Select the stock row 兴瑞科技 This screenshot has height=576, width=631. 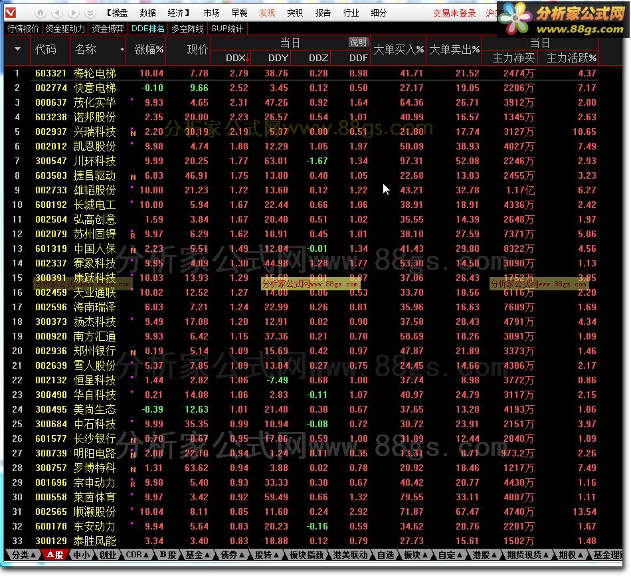pos(301,132)
